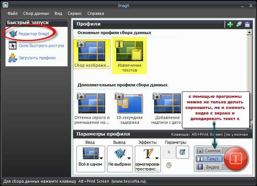257x186 pixels.
Task: Expand the Эффекты effects dropdown arrow
Action: [157, 158]
